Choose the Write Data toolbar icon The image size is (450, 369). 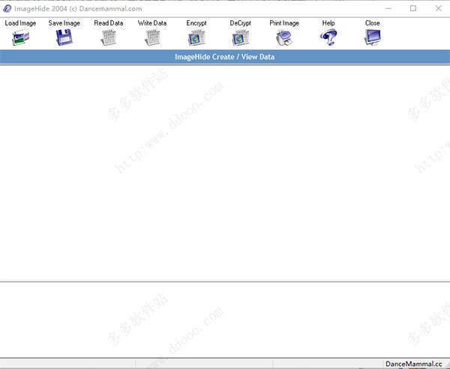point(152,37)
